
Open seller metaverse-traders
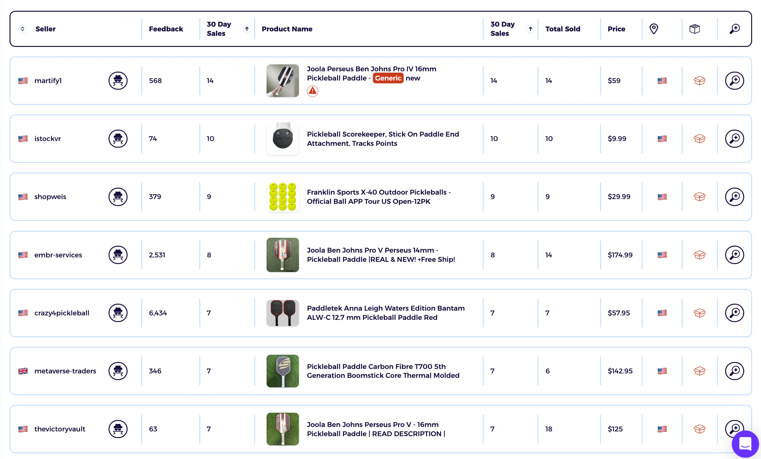[x=65, y=371]
